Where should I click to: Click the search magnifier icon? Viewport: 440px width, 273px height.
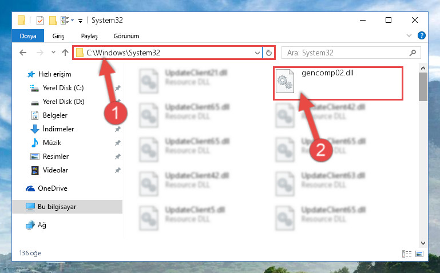pyautogui.click(x=413, y=53)
